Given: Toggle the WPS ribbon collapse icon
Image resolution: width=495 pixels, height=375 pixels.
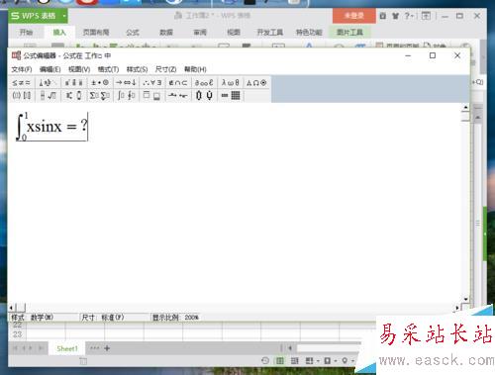Looking at the screenshot, I should [x=426, y=16].
